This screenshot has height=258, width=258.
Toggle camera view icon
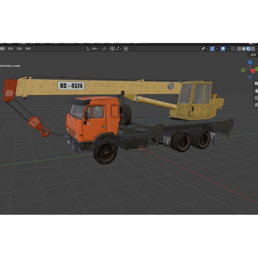tap(256, 98)
